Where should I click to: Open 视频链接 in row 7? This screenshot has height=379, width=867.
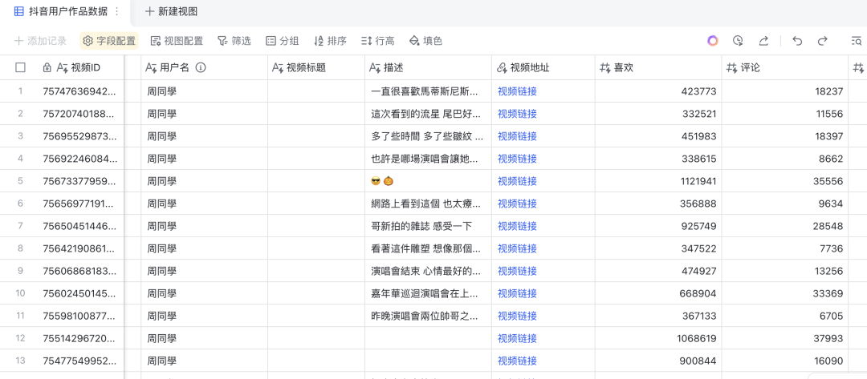pyautogui.click(x=517, y=226)
